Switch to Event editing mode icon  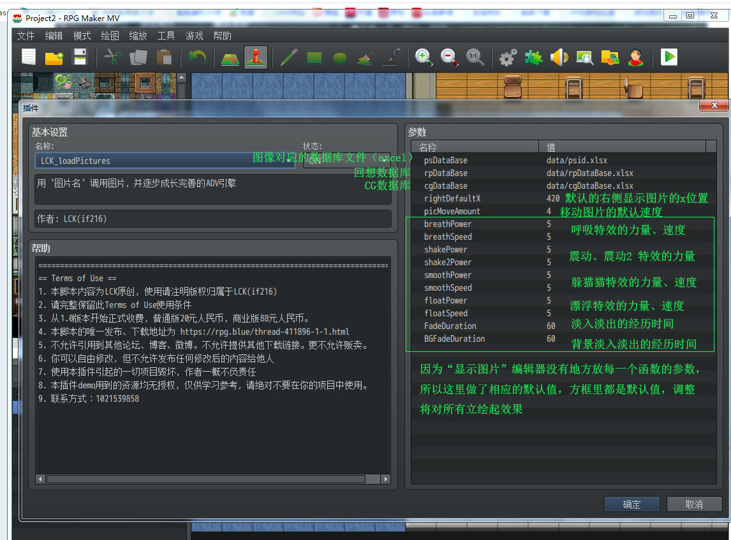[256, 57]
